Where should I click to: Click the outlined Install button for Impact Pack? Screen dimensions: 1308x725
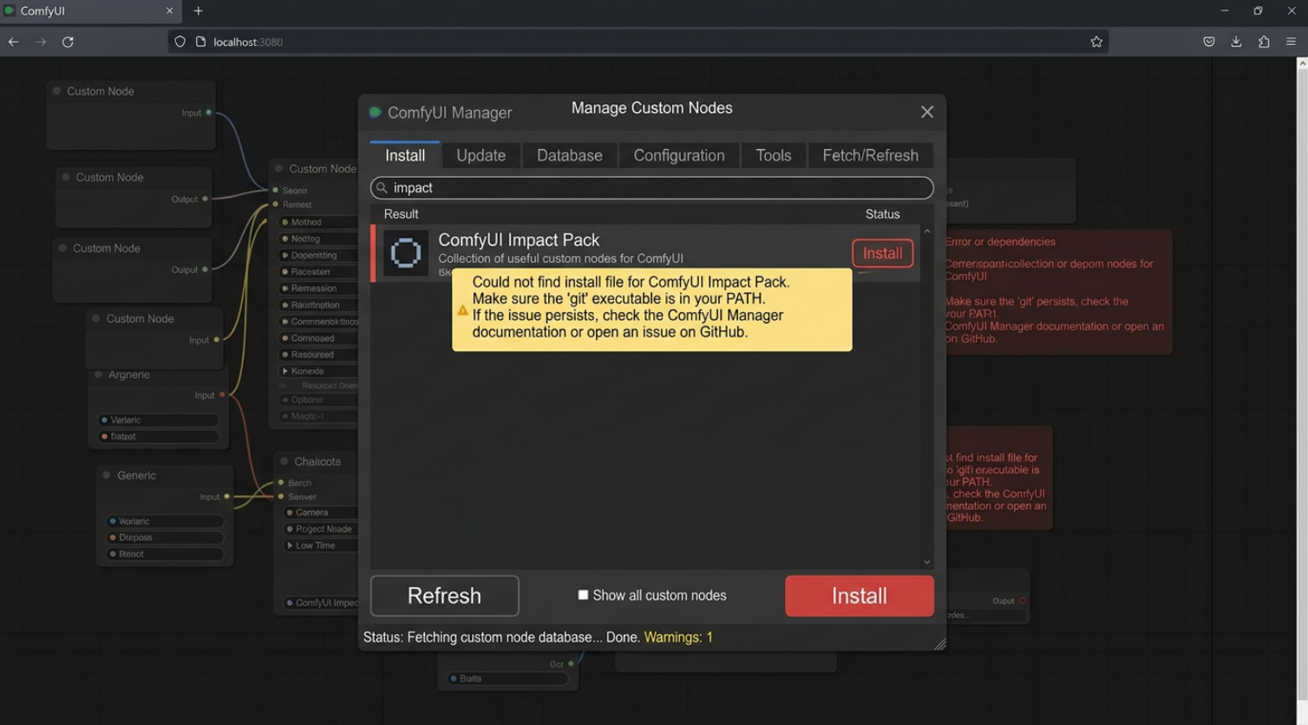coord(882,253)
